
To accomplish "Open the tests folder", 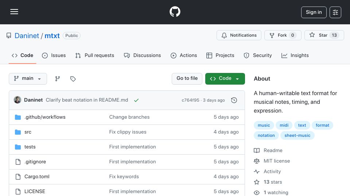I will click(x=30, y=147).
